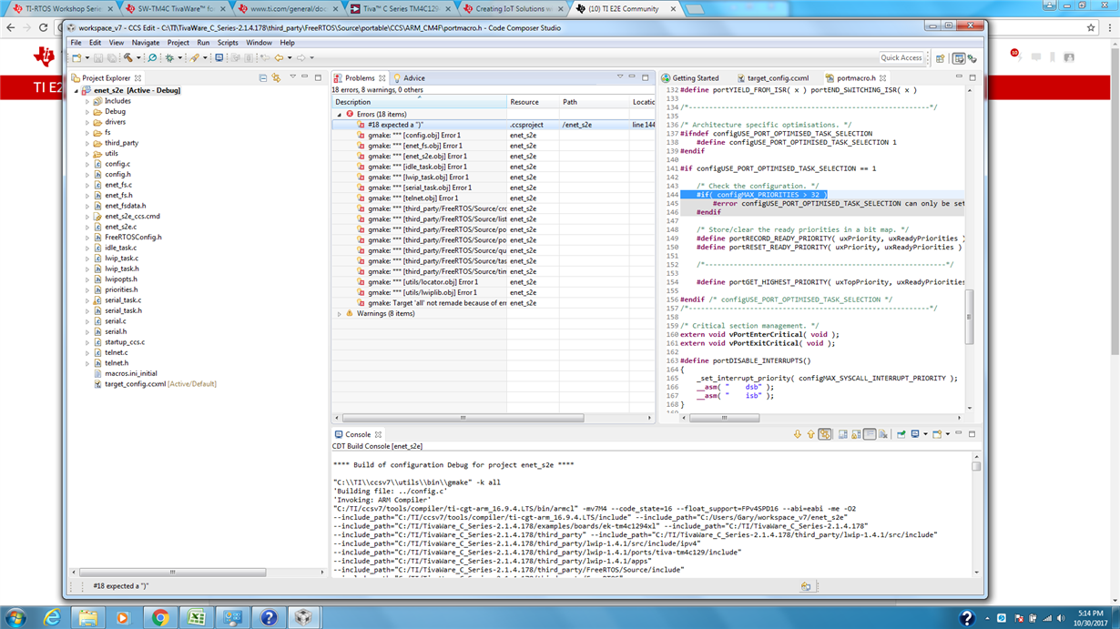Viewport: 1120px width, 629px height.
Task: Expand the Warnings (8 items) group
Action: (x=340, y=314)
